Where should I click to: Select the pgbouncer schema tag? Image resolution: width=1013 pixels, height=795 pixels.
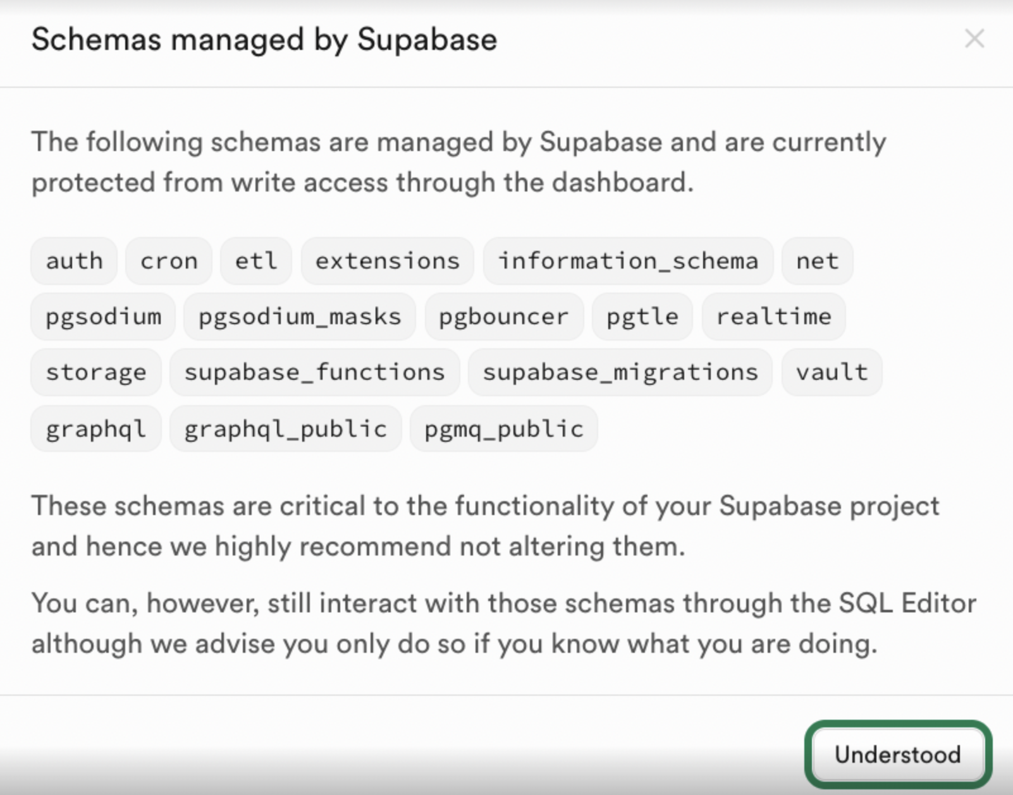coord(504,317)
